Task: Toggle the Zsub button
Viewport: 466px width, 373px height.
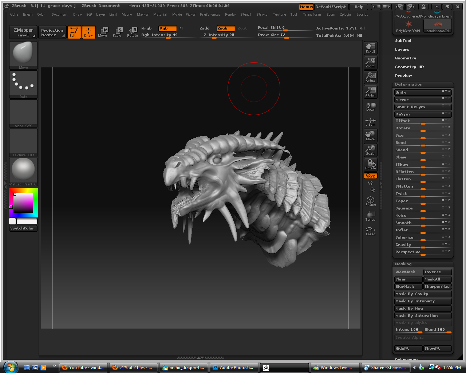Action: (x=226, y=28)
